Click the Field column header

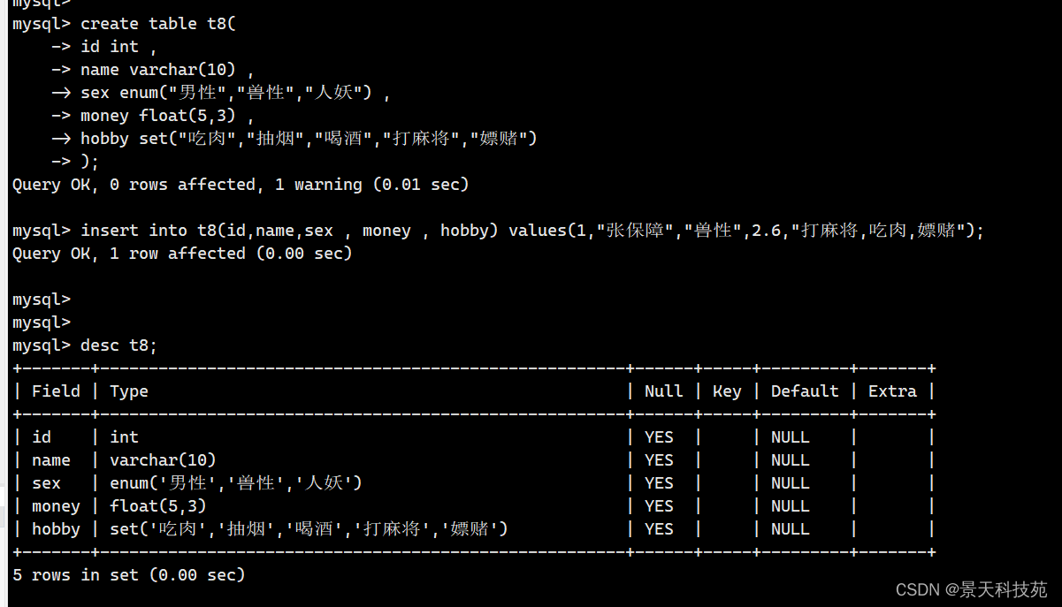click(x=56, y=391)
